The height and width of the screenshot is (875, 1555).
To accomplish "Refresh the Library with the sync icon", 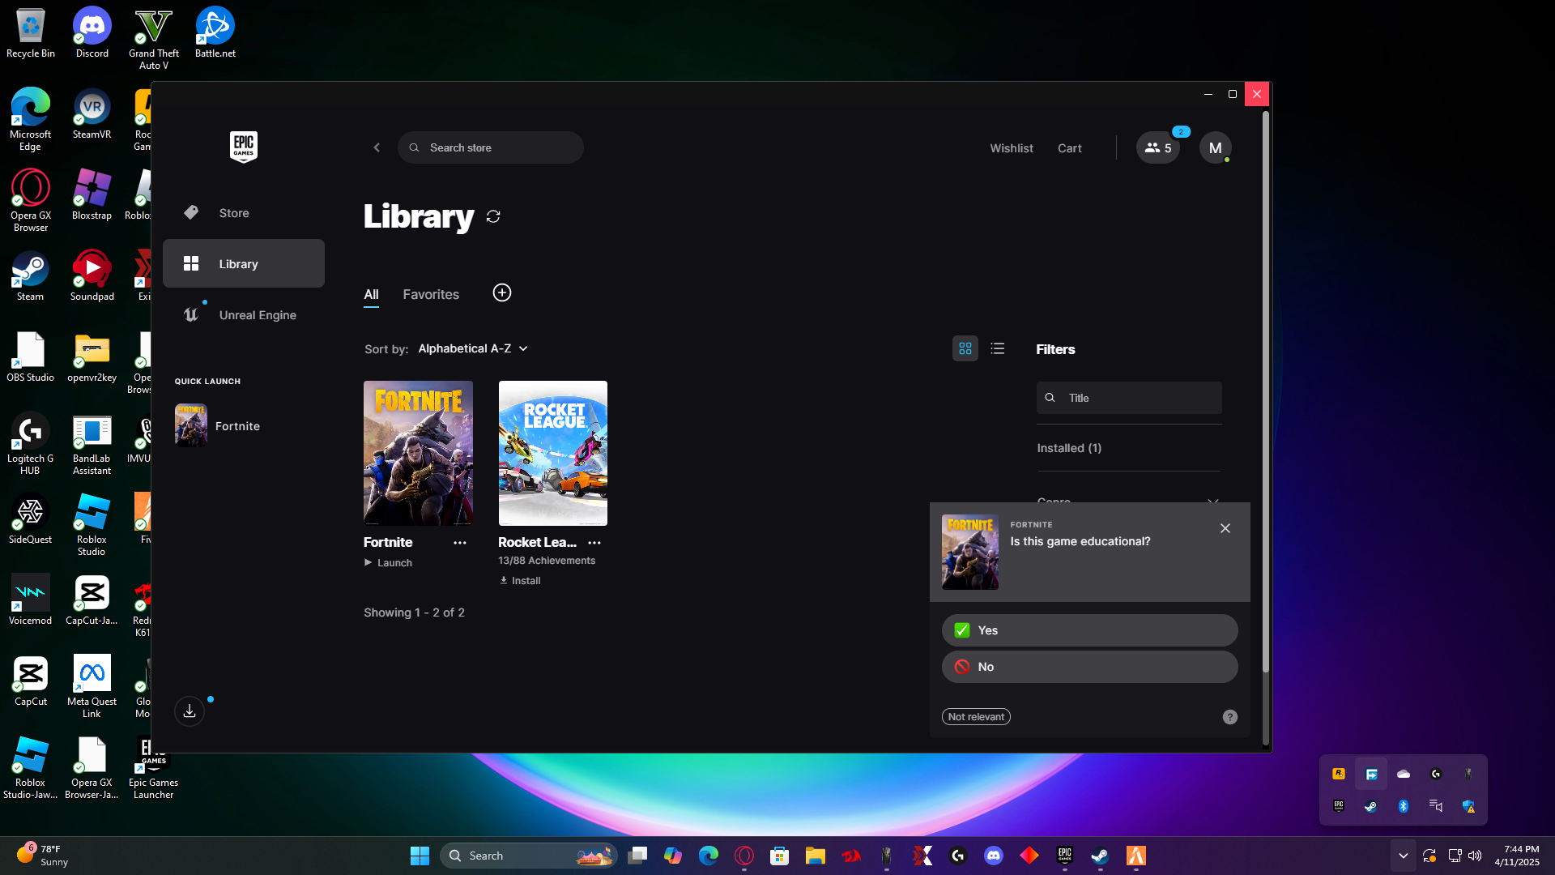I will [x=493, y=216].
